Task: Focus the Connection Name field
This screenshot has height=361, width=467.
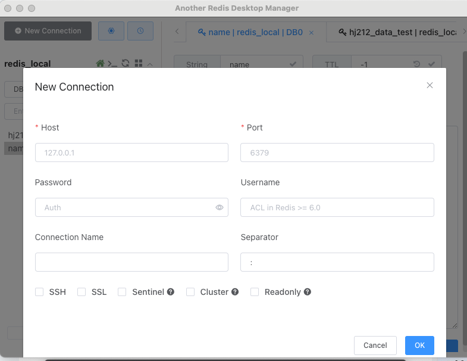Action: pos(131,262)
